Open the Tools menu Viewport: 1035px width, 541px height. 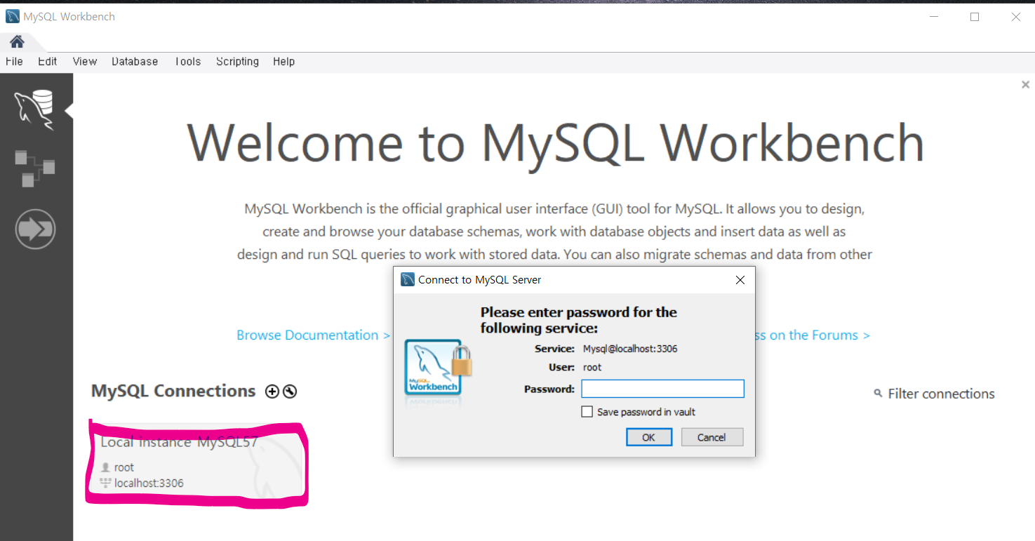pyautogui.click(x=187, y=62)
